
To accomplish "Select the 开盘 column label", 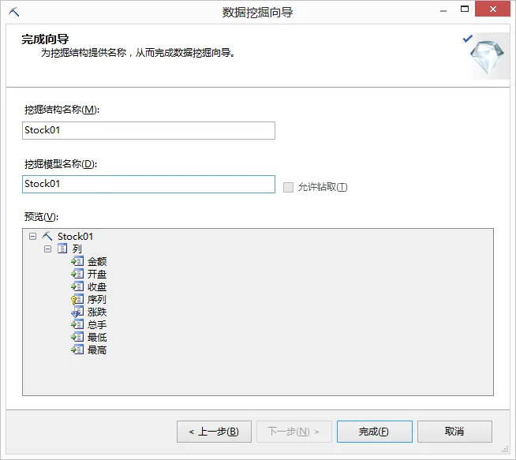I will [97, 274].
